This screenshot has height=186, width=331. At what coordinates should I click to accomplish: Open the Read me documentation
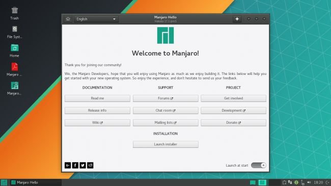pos(97,98)
